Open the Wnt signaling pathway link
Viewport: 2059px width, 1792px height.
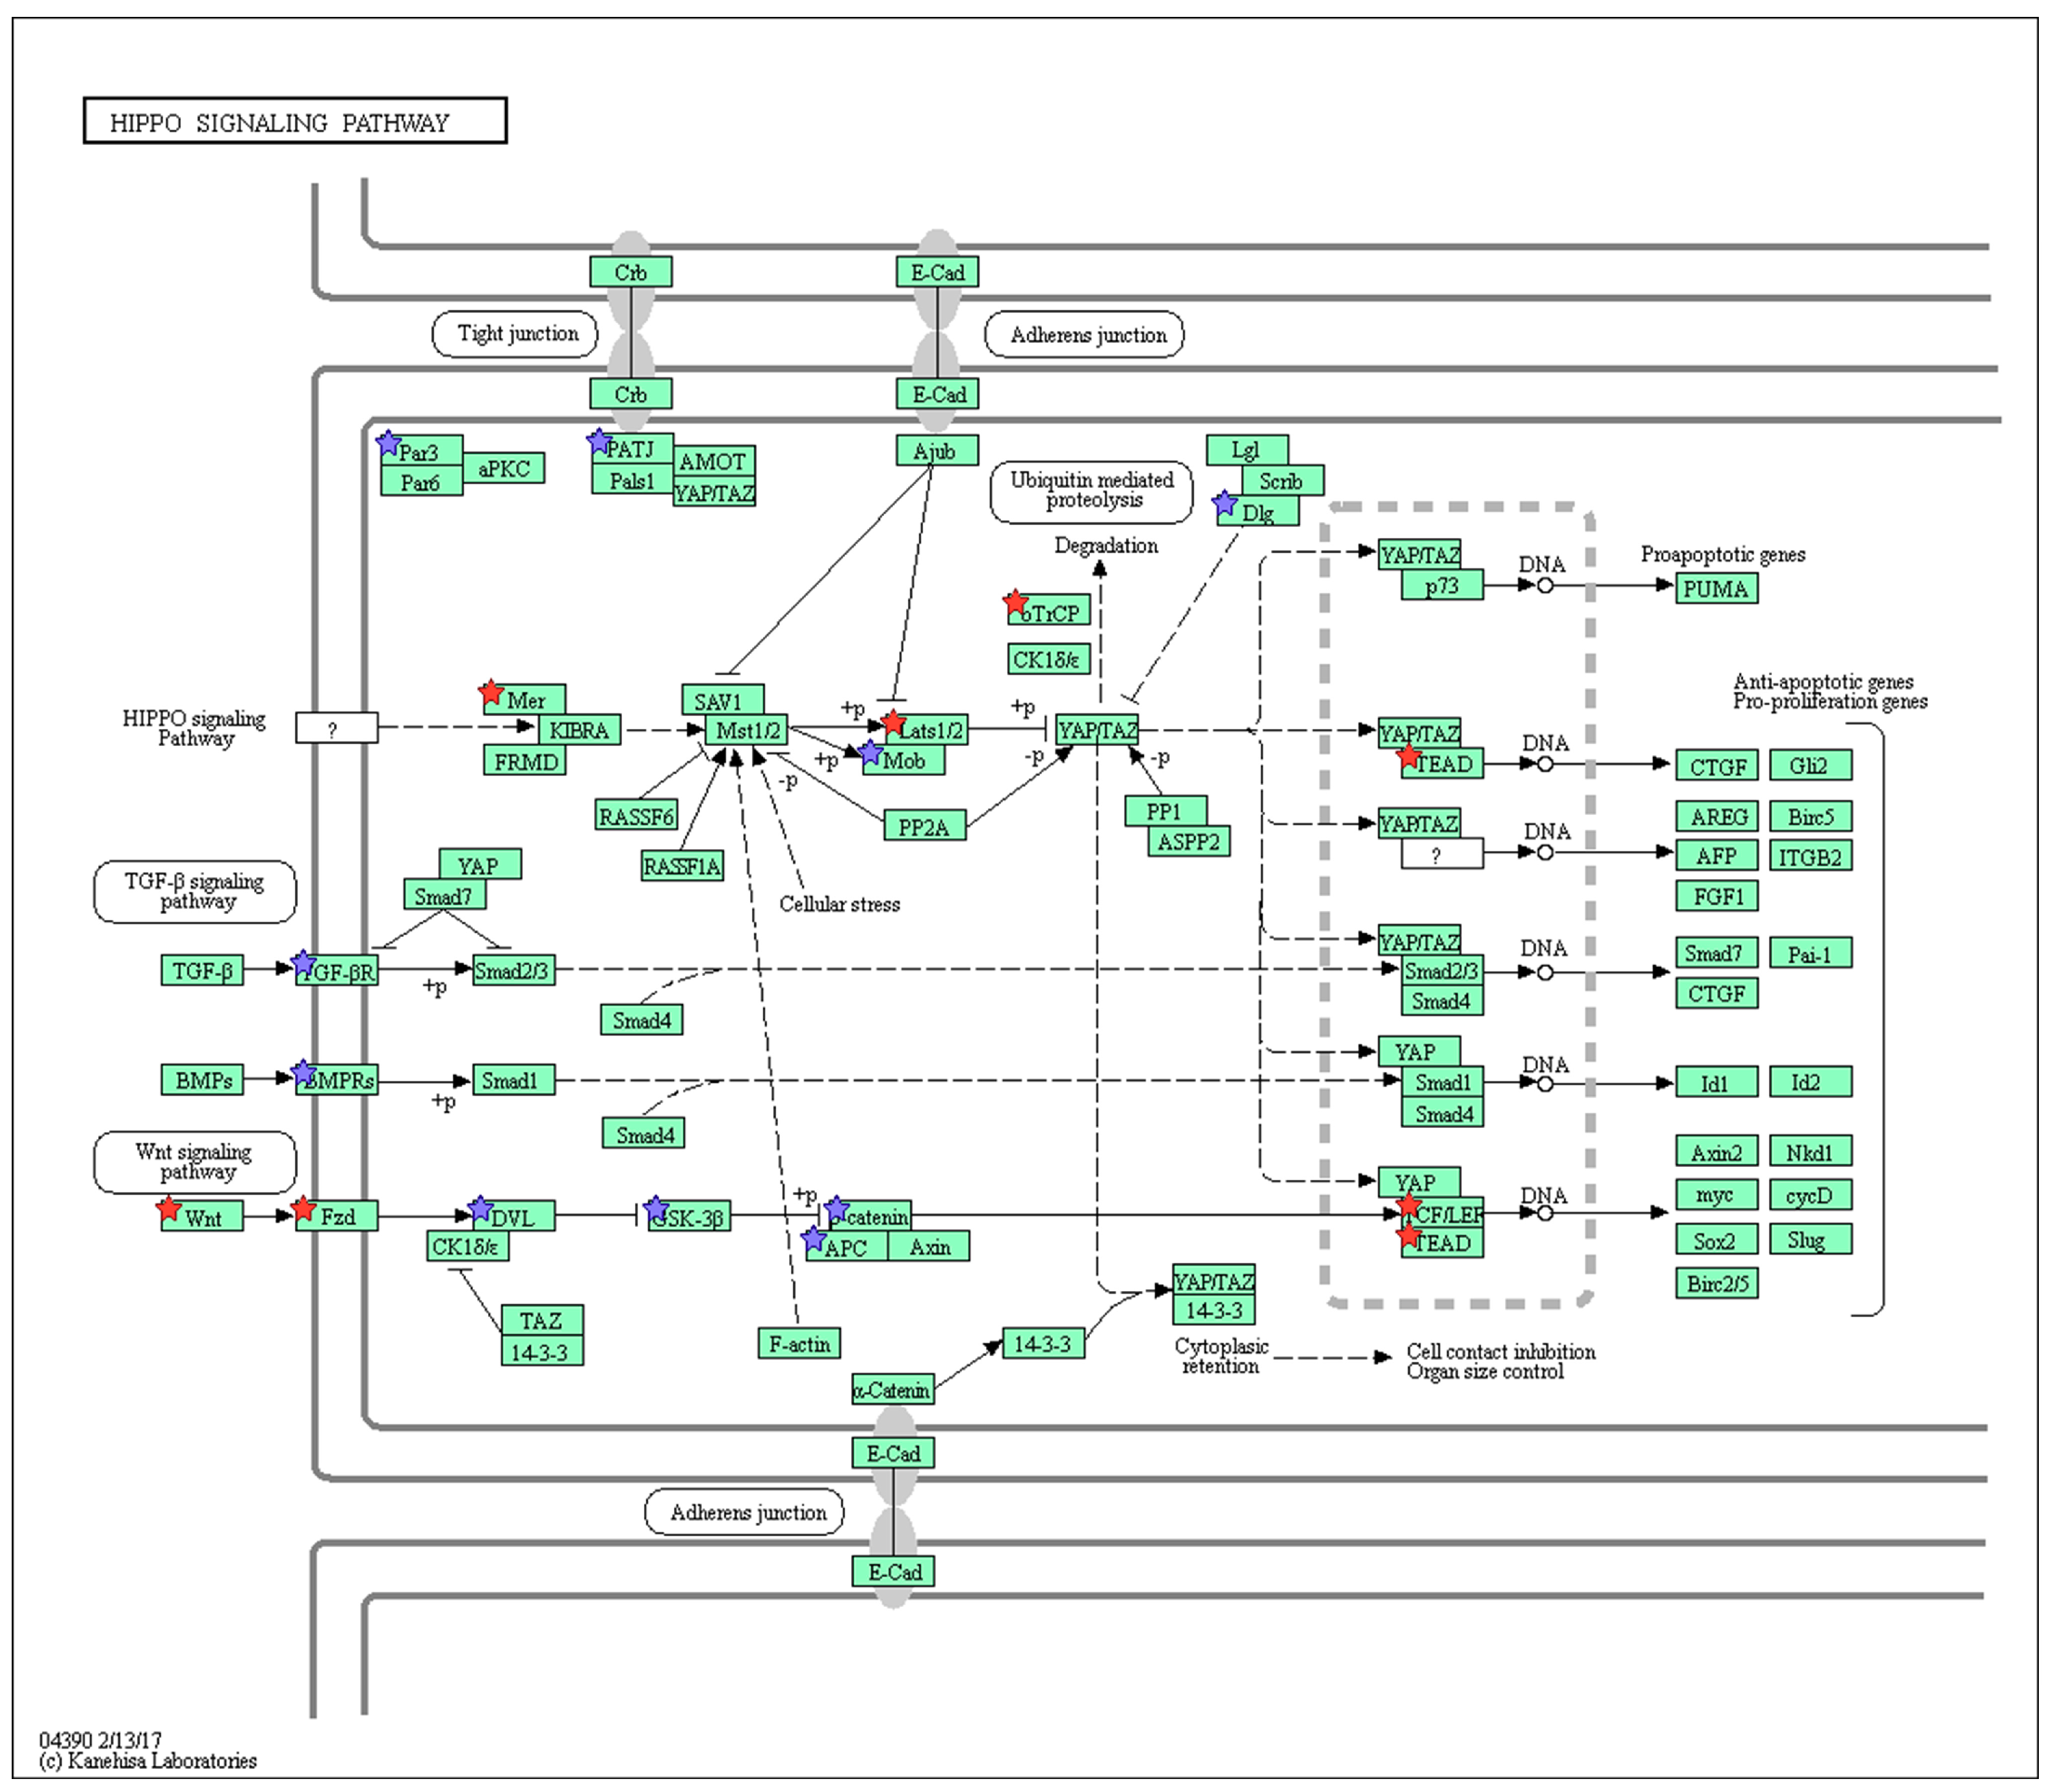(x=195, y=1162)
